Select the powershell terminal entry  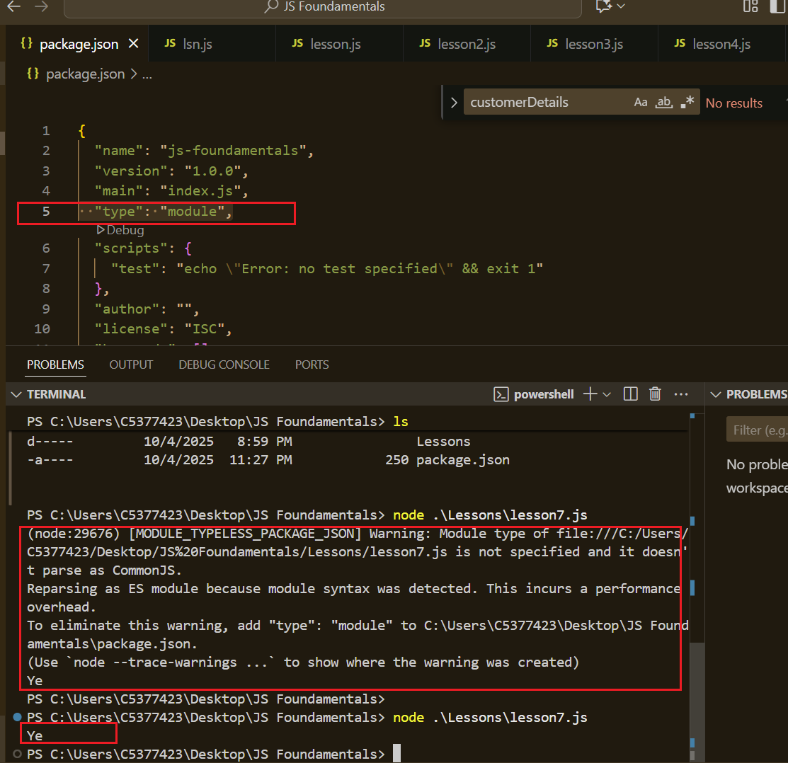pyautogui.click(x=533, y=394)
